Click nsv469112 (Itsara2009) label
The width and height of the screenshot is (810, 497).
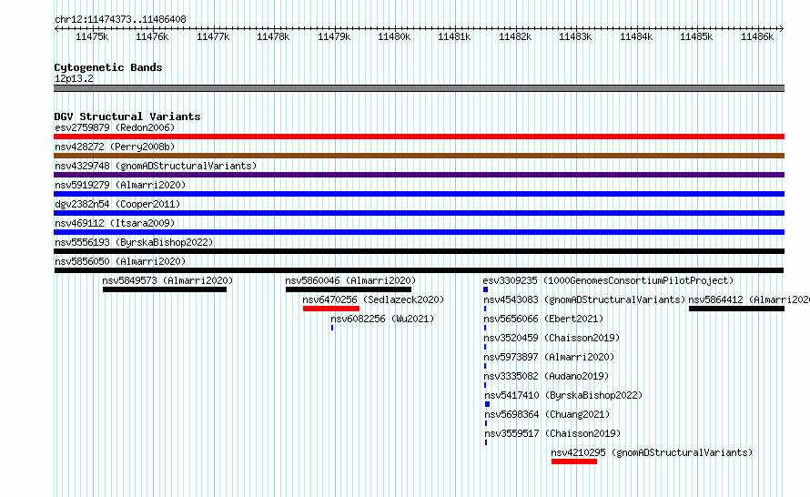(115, 223)
